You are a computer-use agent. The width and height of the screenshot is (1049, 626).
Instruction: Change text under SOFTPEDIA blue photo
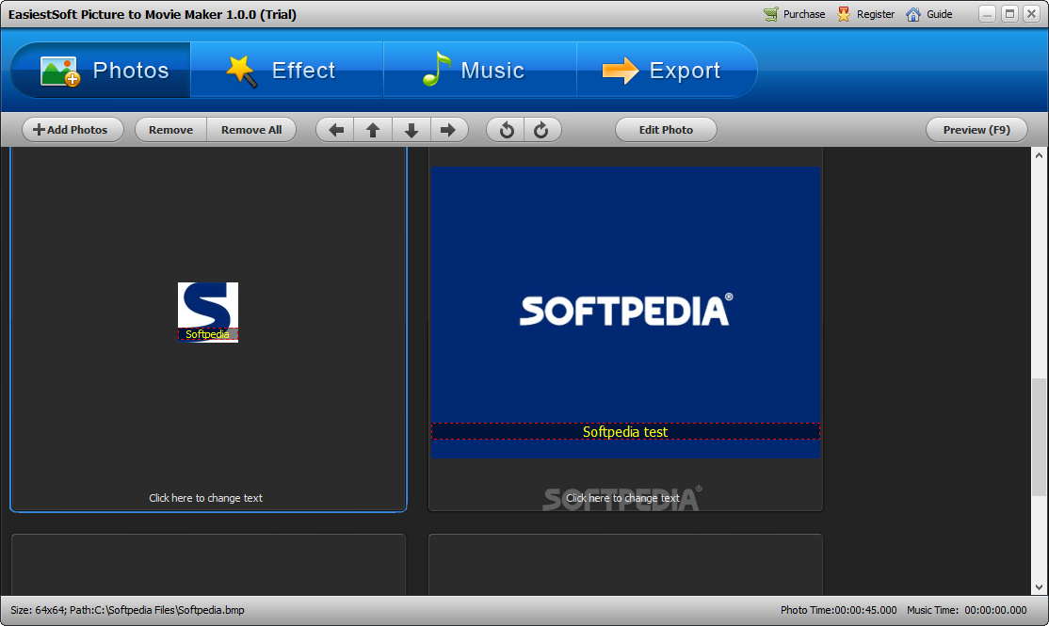(x=622, y=498)
